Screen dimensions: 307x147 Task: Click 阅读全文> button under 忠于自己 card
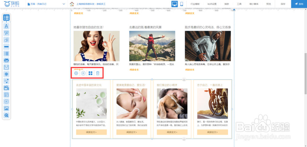(x=212, y=132)
